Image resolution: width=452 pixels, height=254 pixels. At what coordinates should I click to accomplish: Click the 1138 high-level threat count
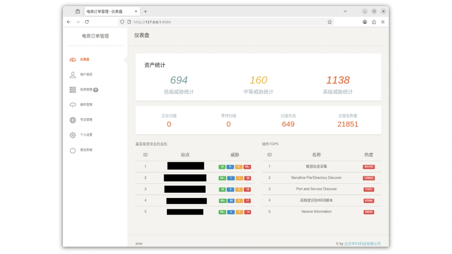338,80
